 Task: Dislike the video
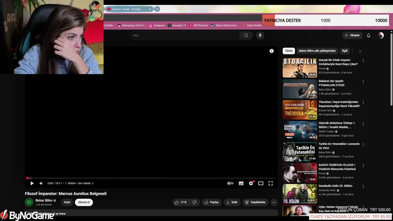[x=194, y=202]
